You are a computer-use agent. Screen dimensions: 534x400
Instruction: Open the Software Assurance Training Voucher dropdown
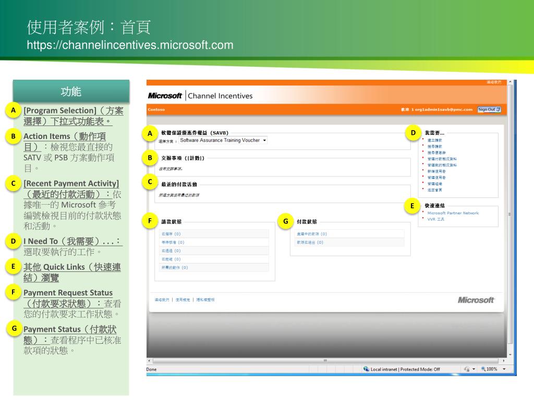pyautogui.click(x=223, y=140)
